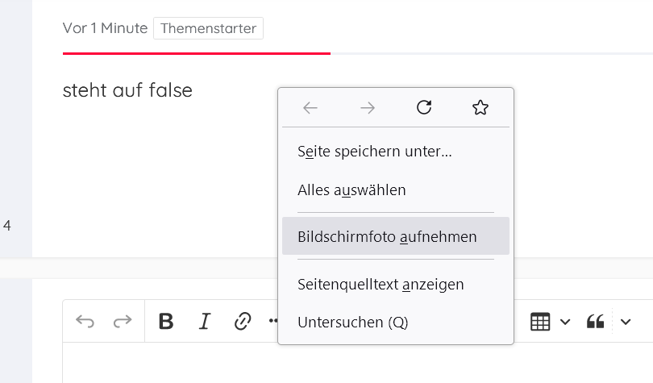Open 'Seitenquelltext anzeigen' from context menu
Image resolution: width=653 pixels, height=383 pixels.
click(x=381, y=284)
